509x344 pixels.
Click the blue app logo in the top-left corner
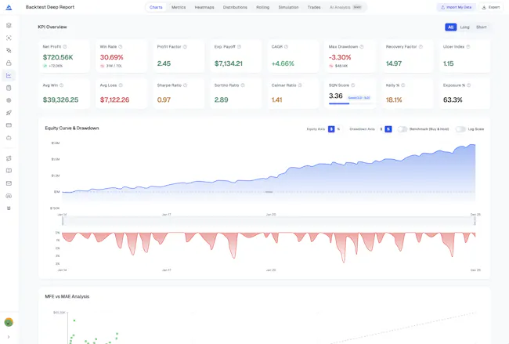click(9, 7)
